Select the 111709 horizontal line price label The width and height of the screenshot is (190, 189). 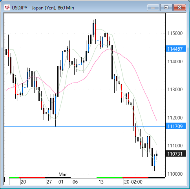(176, 127)
